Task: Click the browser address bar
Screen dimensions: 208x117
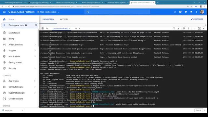Action: click(99, 6)
